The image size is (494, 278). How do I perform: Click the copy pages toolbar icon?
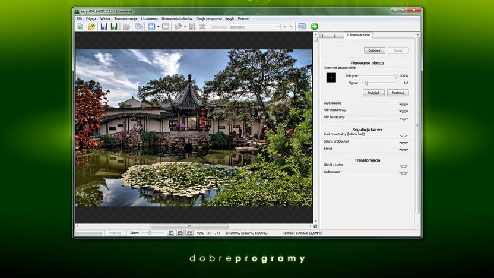[138, 27]
